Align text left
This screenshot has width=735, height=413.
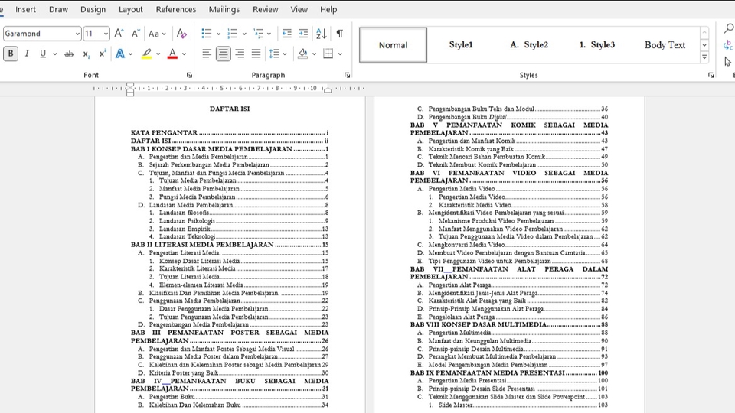click(x=207, y=54)
